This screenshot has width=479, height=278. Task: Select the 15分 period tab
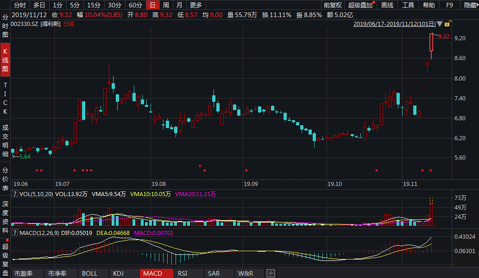click(94, 5)
